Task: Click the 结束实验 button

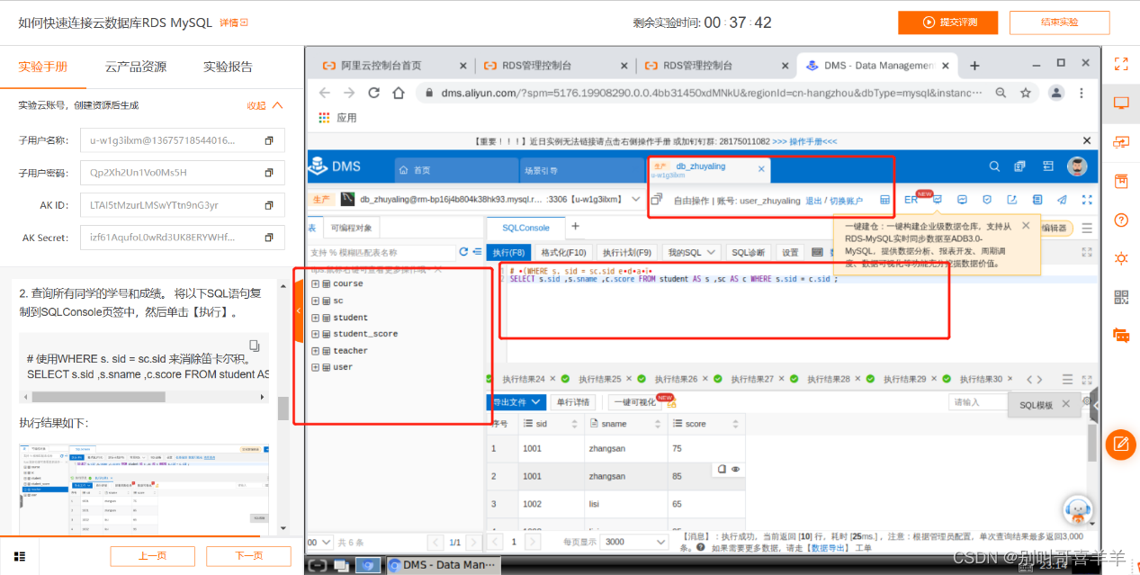Action: 1059,22
